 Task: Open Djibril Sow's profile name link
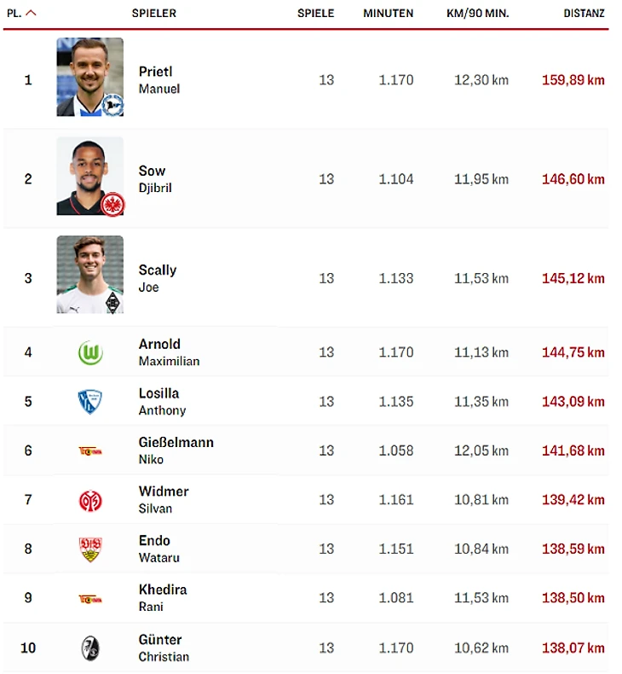pos(155,179)
